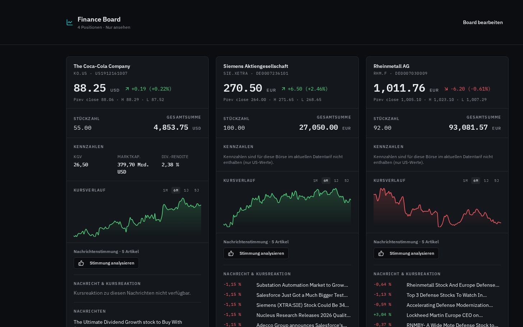Open 'Salesforce Just Got a Much Bigger Test' article

click(302, 295)
